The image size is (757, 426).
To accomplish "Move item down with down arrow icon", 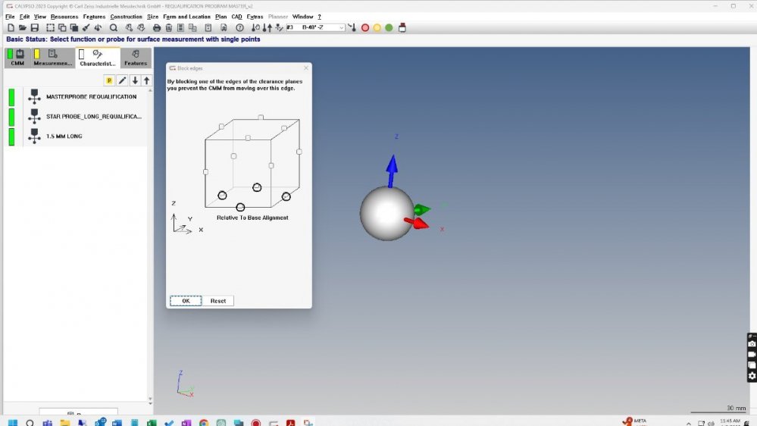I will [x=135, y=80].
